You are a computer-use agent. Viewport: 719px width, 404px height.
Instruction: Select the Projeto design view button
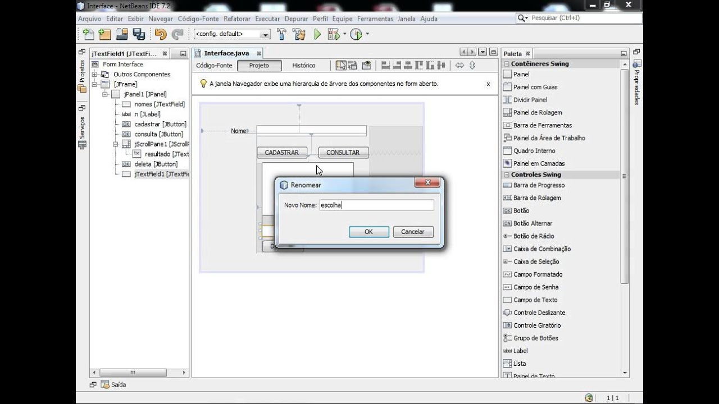[x=259, y=66]
